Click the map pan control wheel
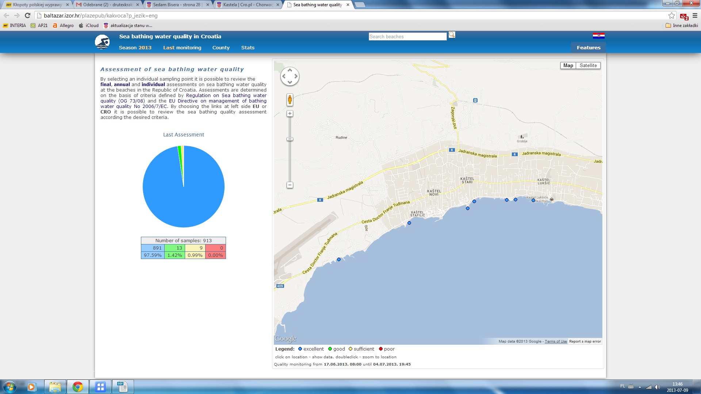The image size is (701, 394). click(x=290, y=77)
